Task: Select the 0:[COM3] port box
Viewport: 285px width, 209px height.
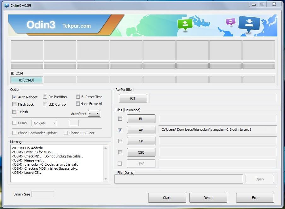Action: pyautogui.click(x=26, y=80)
